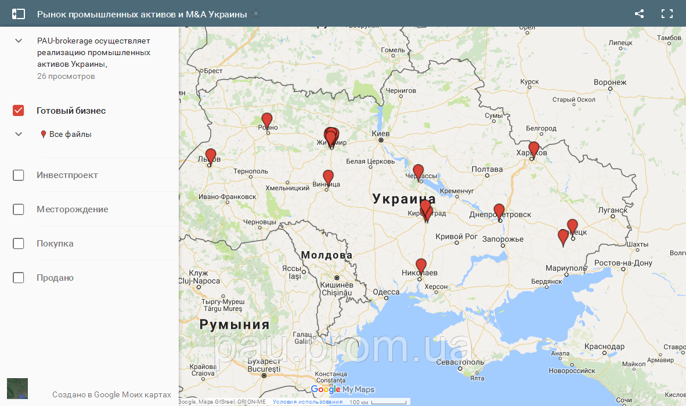Collapse the legend sidebar panel
The width and height of the screenshot is (686, 406).
point(19,13)
